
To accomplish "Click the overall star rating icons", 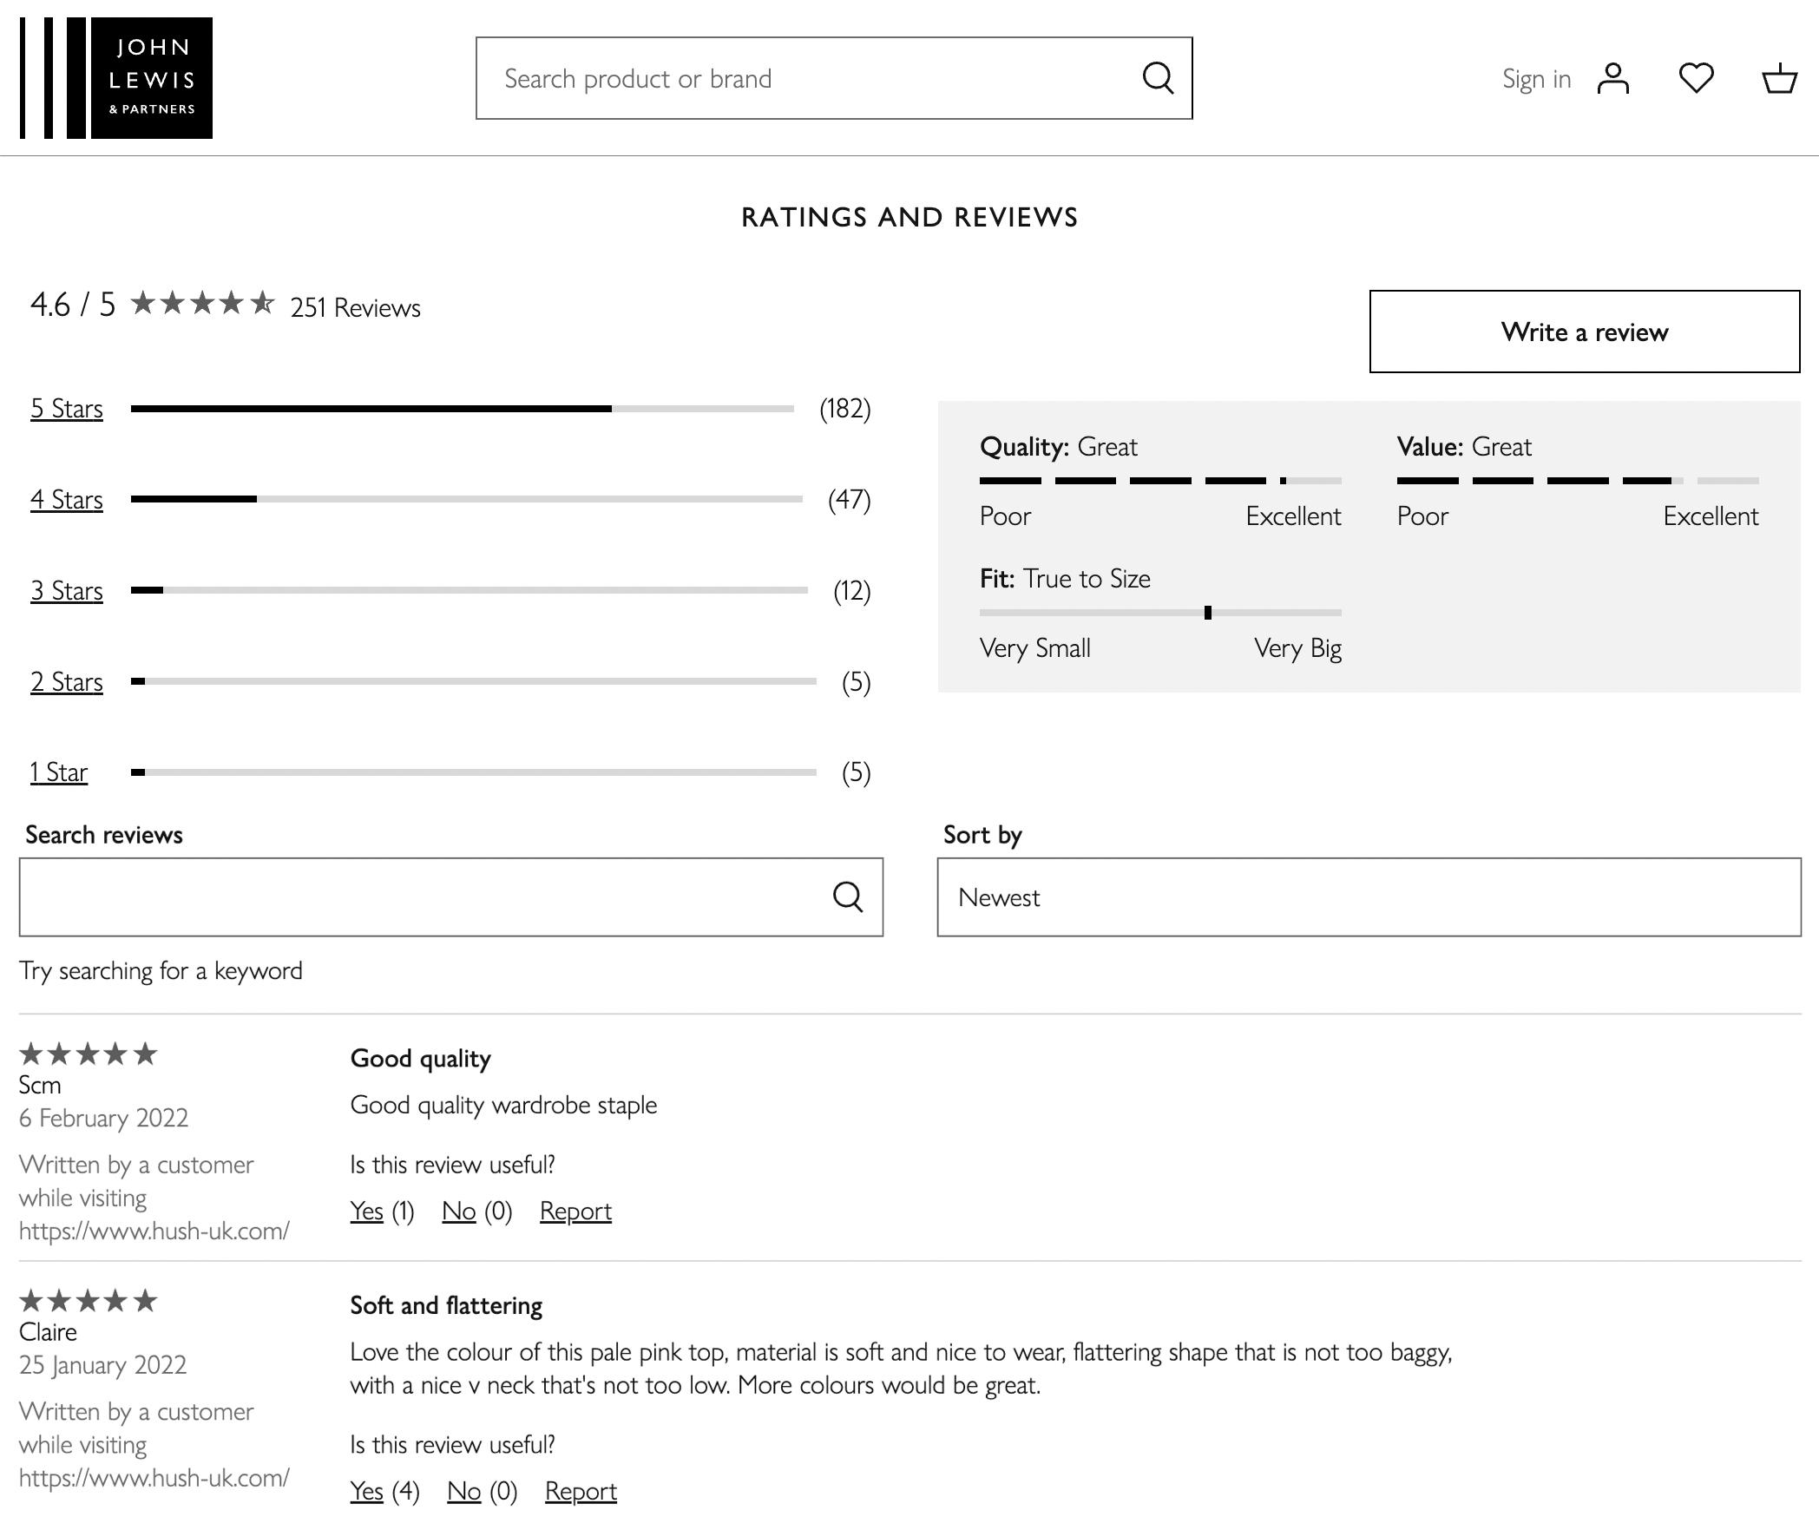I will tap(202, 304).
